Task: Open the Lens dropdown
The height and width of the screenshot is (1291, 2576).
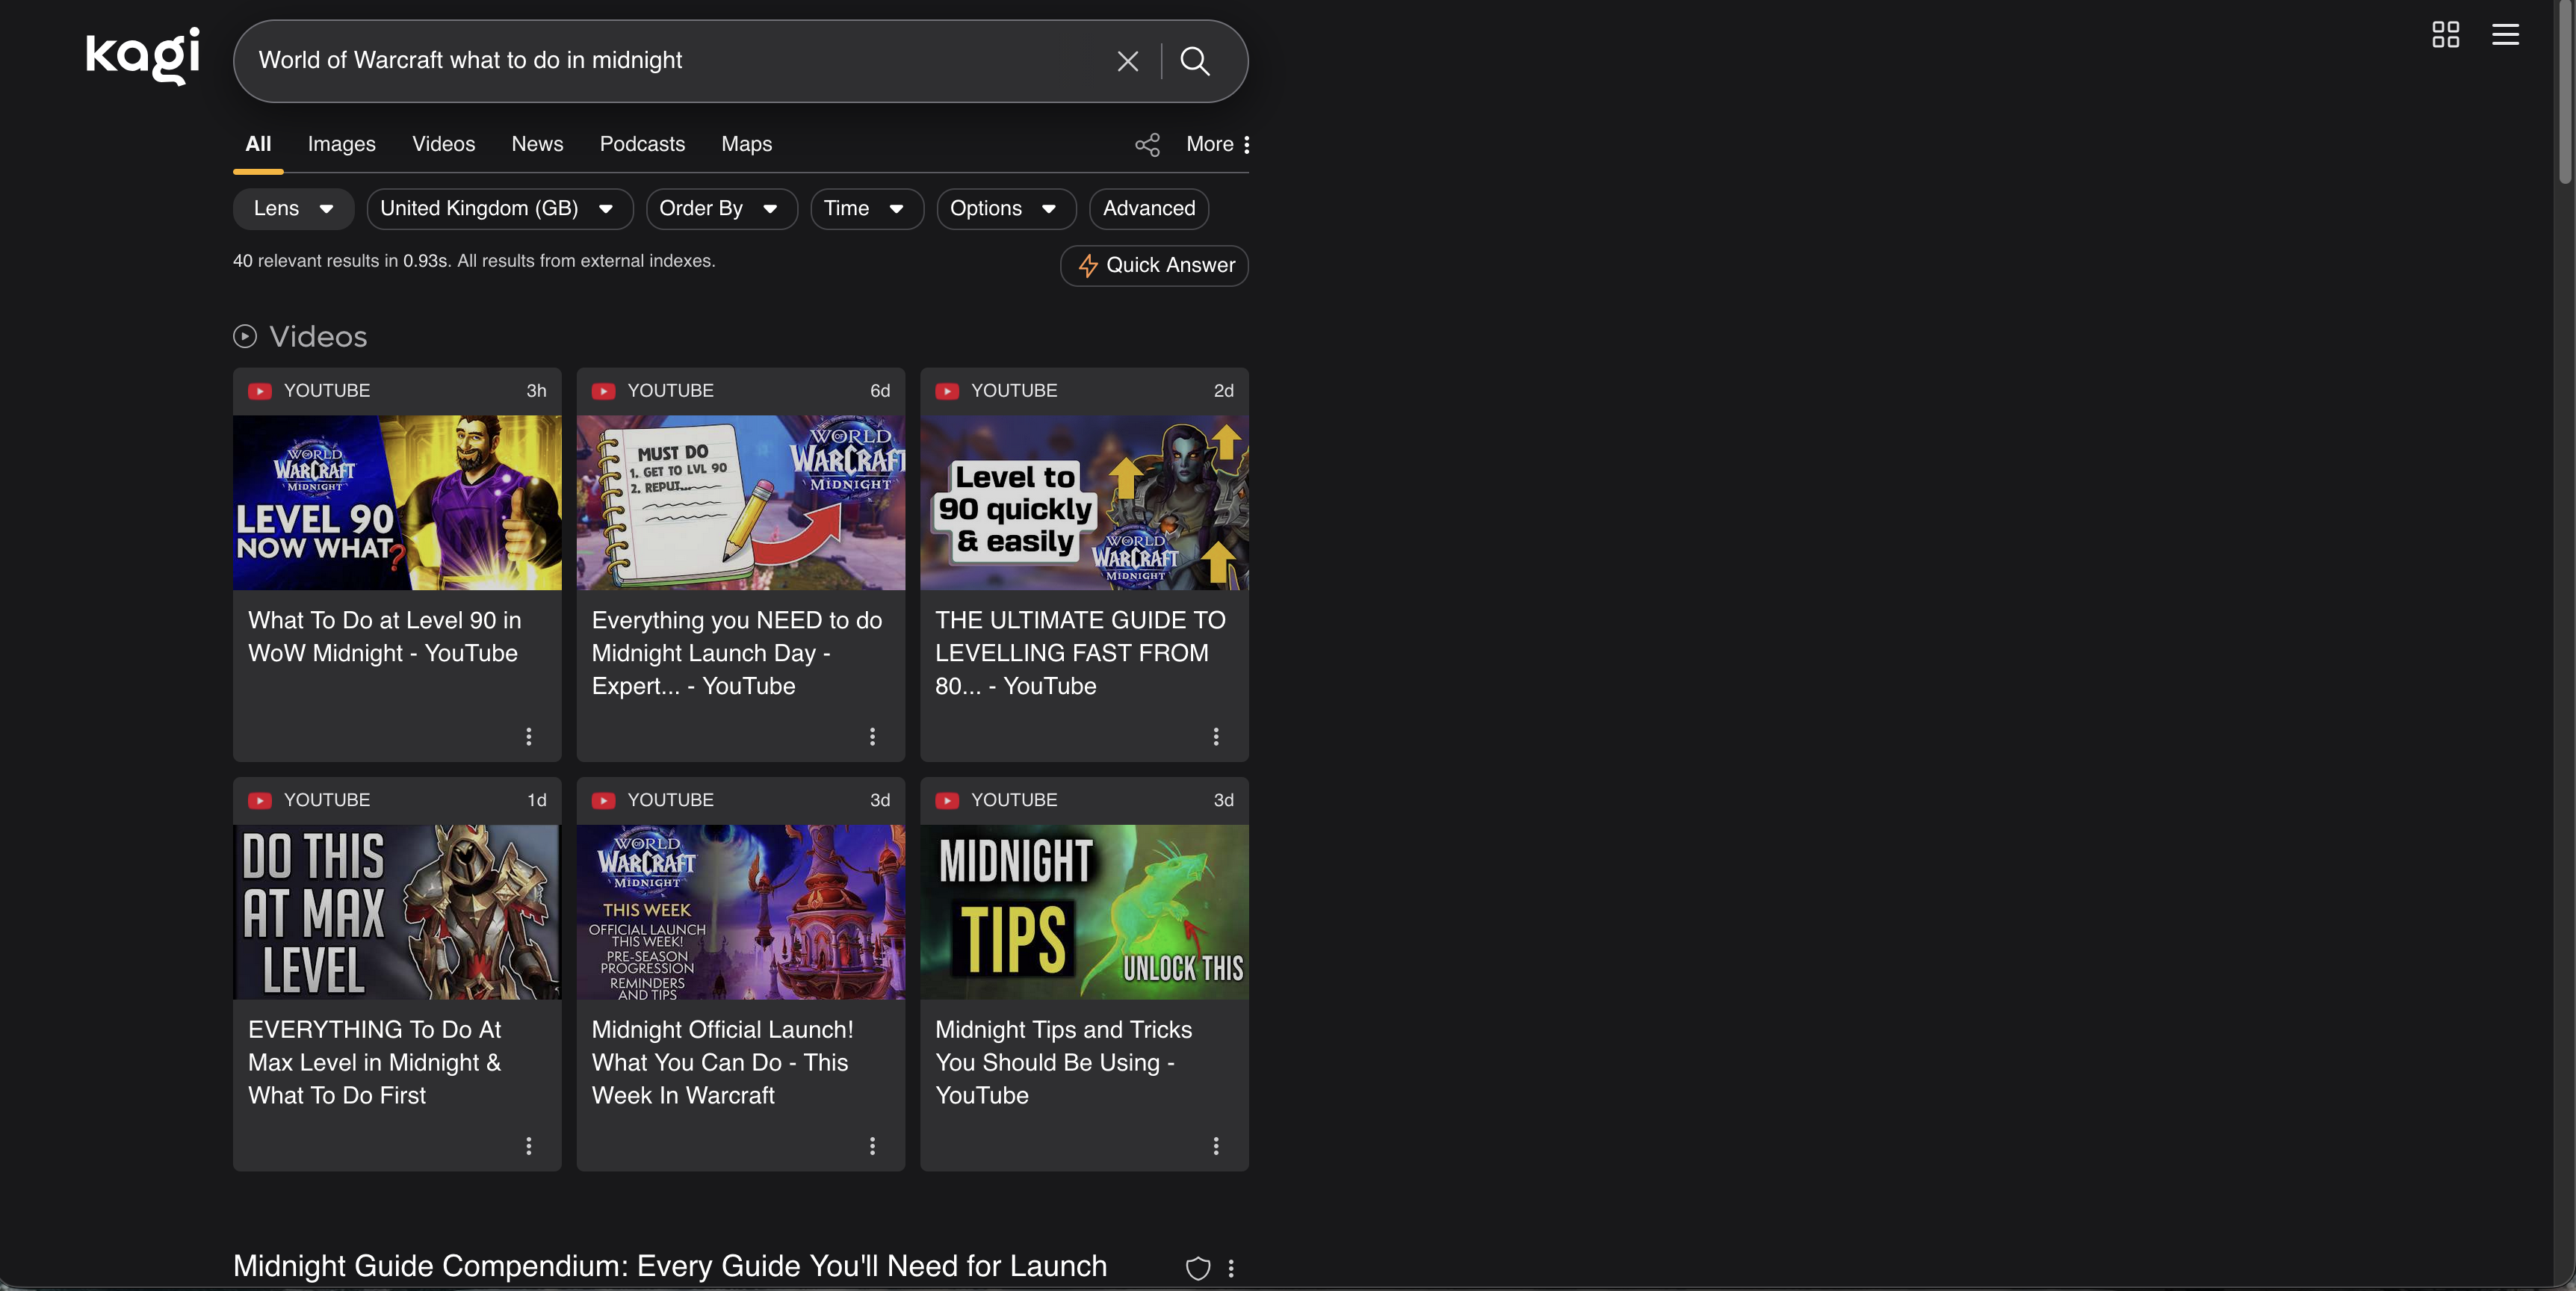Action: coord(292,209)
